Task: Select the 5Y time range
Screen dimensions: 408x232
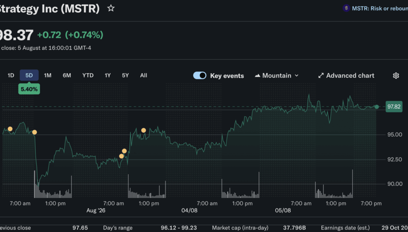Action: click(x=126, y=75)
